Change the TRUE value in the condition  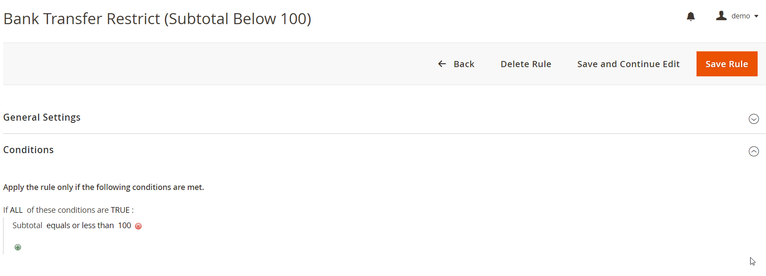pyautogui.click(x=120, y=210)
